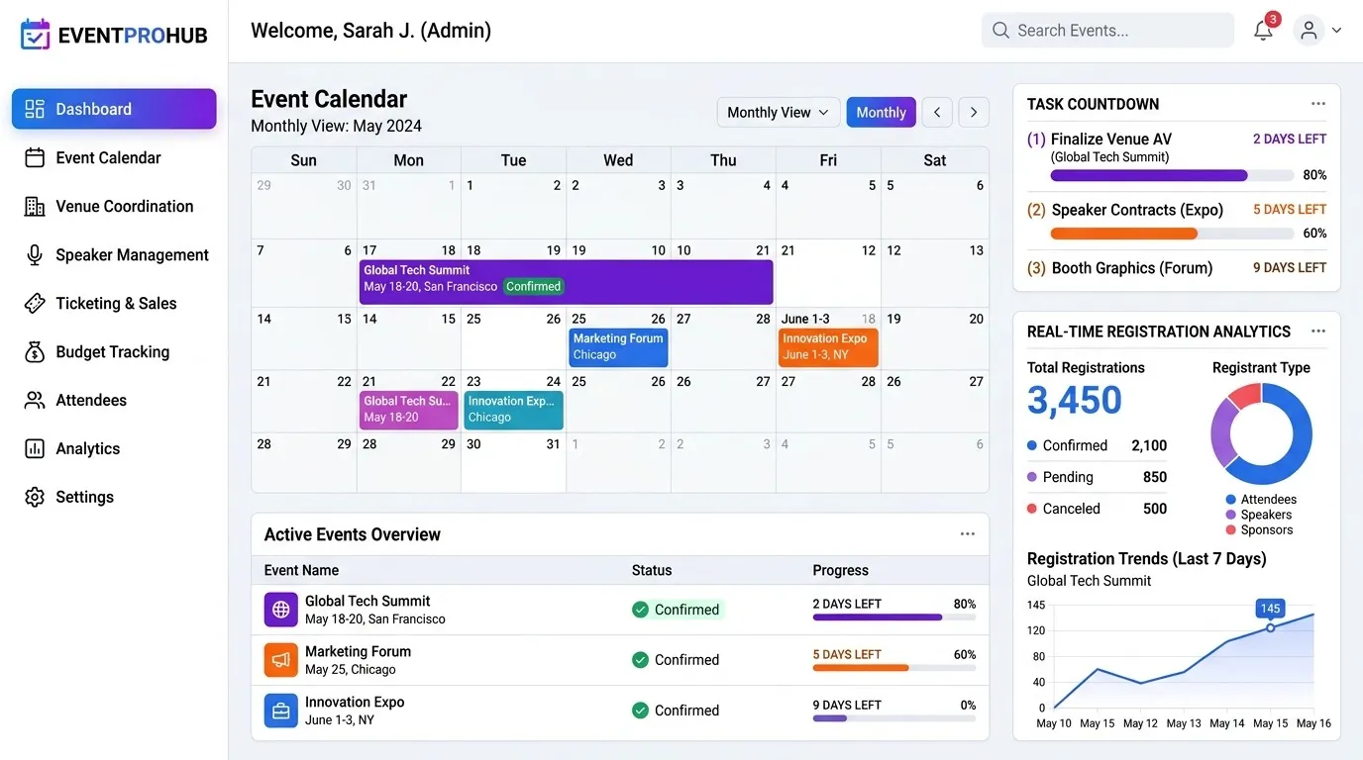Click the Total Registrations value 3,450
Image resolution: width=1363 pixels, height=760 pixels.
(x=1075, y=401)
